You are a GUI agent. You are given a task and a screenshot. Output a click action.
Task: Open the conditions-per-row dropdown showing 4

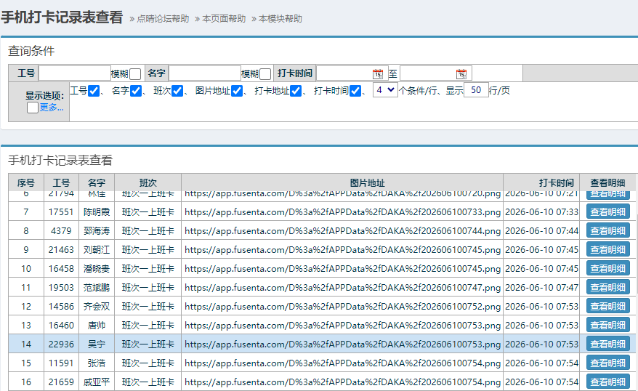385,90
